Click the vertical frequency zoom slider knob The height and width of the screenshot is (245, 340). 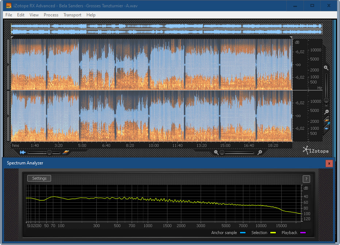click(x=327, y=100)
